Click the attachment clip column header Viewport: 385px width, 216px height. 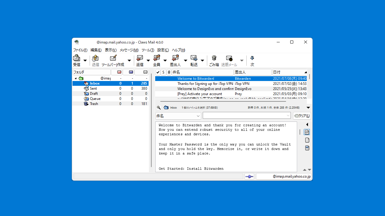[x=169, y=72]
